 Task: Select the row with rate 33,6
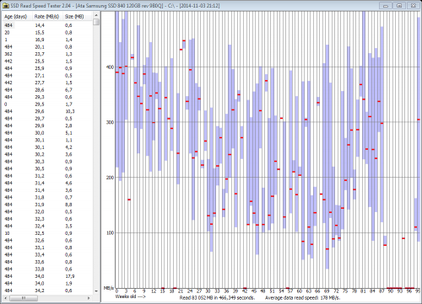tap(47, 262)
